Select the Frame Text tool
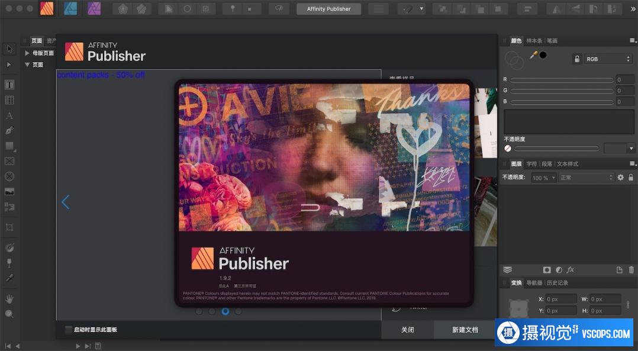This screenshot has height=351, width=638. pos(9,85)
